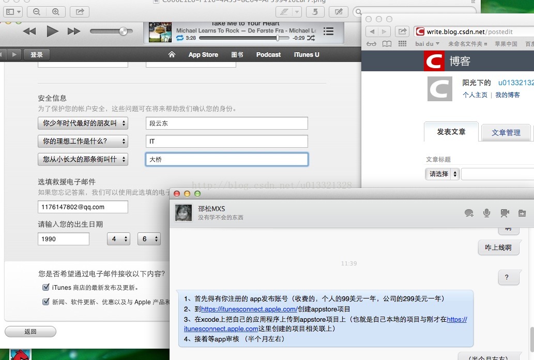Viewport: 534px width, 360px height.
Task: Toggle repeat in the iTunes player
Action: click(180, 38)
